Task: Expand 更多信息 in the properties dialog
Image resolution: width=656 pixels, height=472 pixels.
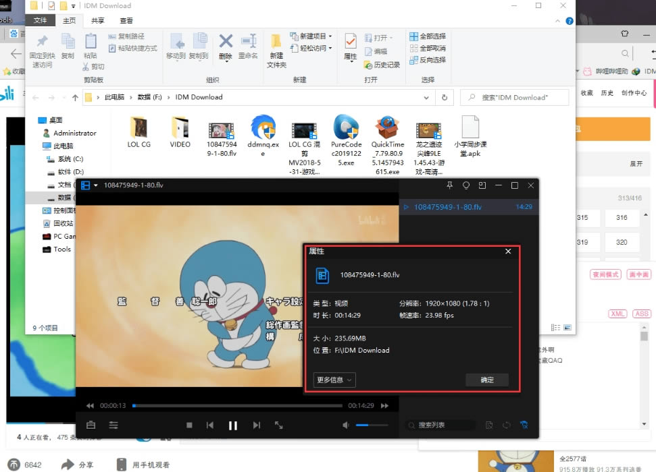Action: pos(334,380)
